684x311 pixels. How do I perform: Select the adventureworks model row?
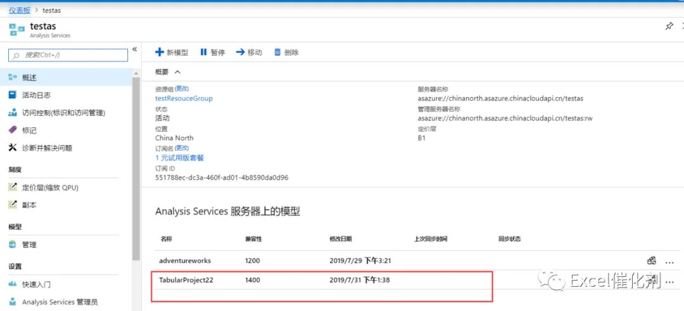tap(417, 261)
